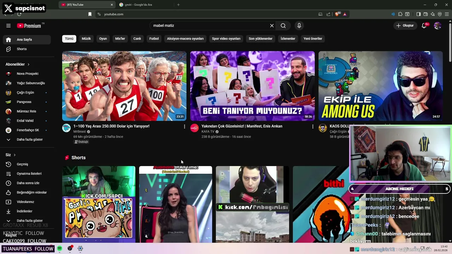Open a new browser tab with plus
452x254 pixels.
pyautogui.click(x=178, y=5)
